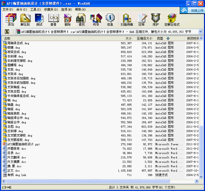Screen dimensions: 205x191
Task: Open the 选项(N) menu
Action: (x=66, y=10)
